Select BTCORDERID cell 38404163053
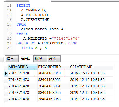This screenshot has height=107, width=119. (x=53, y=99)
